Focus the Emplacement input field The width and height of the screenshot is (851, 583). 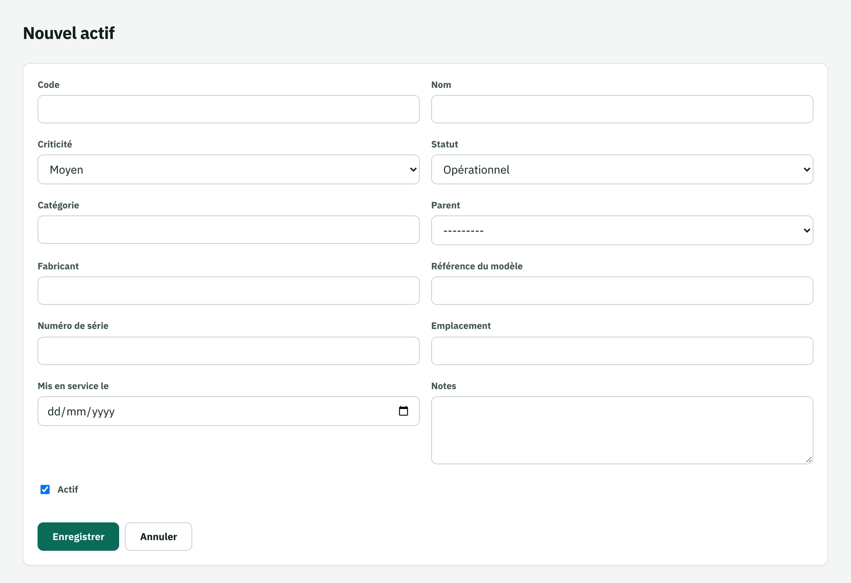pyautogui.click(x=622, y=351)
